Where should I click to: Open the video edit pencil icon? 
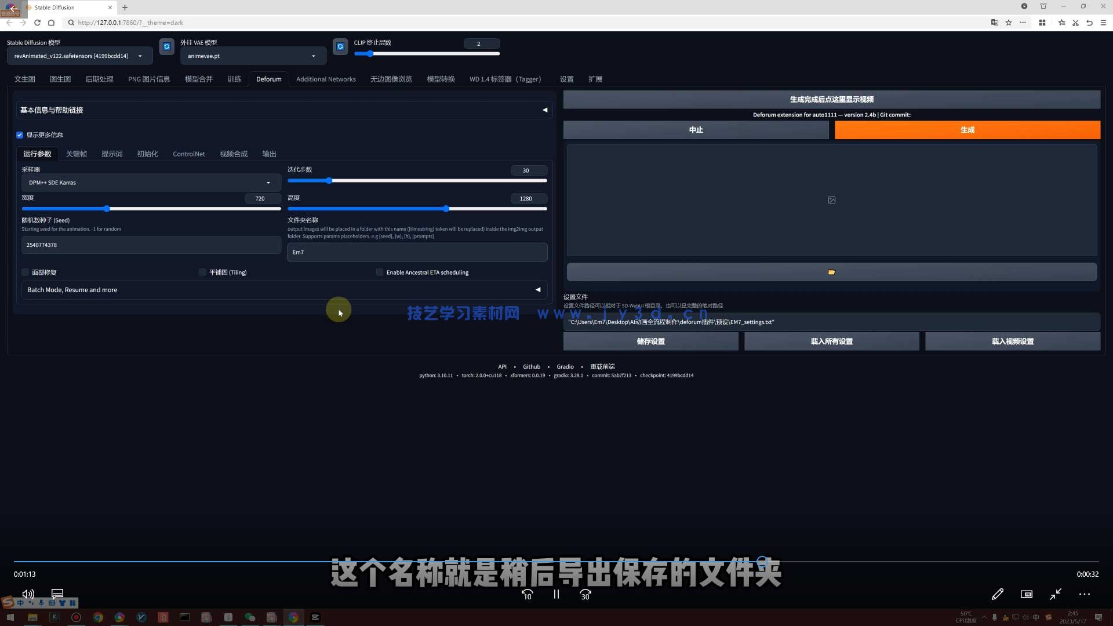[998, 594]
